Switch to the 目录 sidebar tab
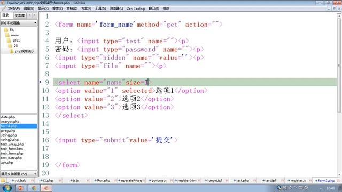 (x=6, y=15)
